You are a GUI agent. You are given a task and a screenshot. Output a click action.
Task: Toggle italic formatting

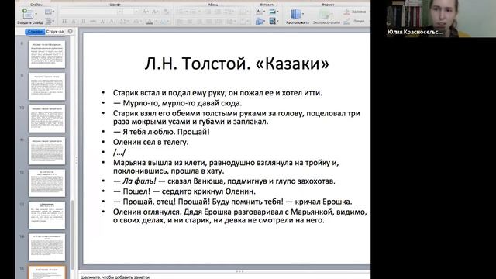click(x=74, y=21)
